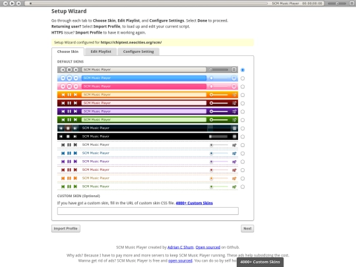Switch to the Choose Skin tab
The width and height of the screenshot is (356, 267).
[68, 51]
